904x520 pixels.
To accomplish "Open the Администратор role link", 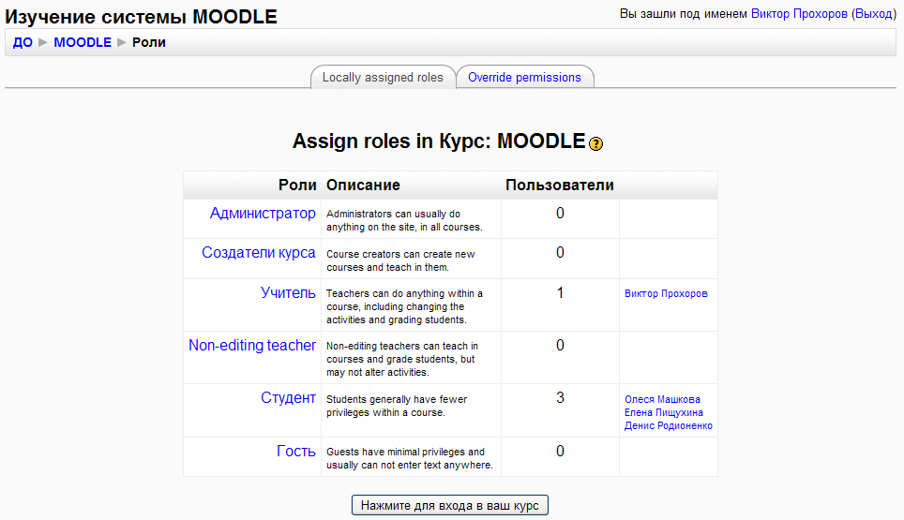I will [x=263, y=213].
